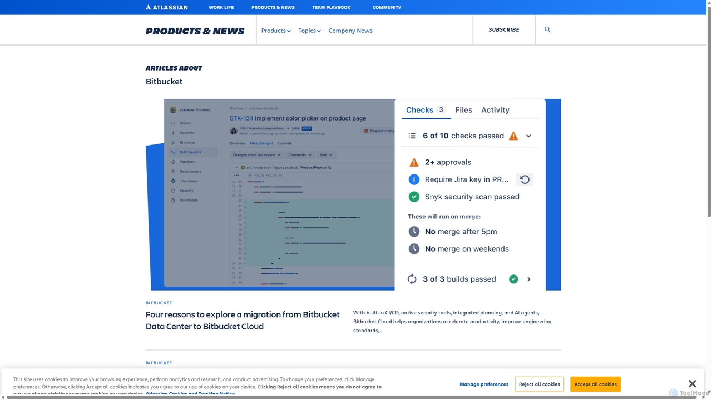Expand the Topics dropdown
Image resolution: width=712 pixels, height=400 pixels.
(x=309, y=31)
